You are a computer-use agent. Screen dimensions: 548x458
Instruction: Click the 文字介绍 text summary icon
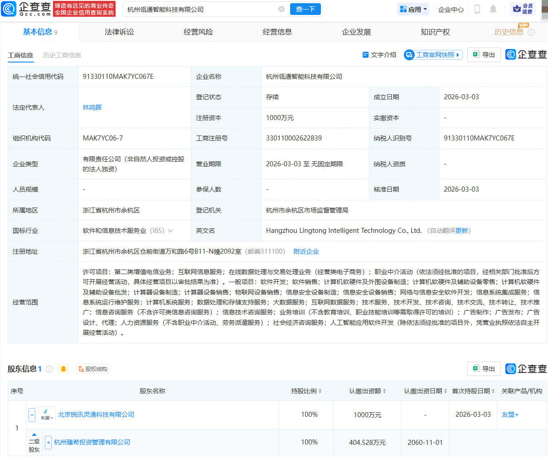click(379, 54)
